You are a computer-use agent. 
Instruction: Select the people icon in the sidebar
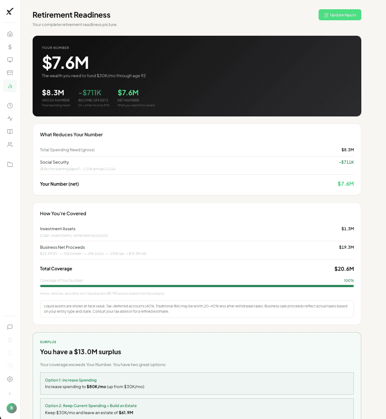coord(10,144)
